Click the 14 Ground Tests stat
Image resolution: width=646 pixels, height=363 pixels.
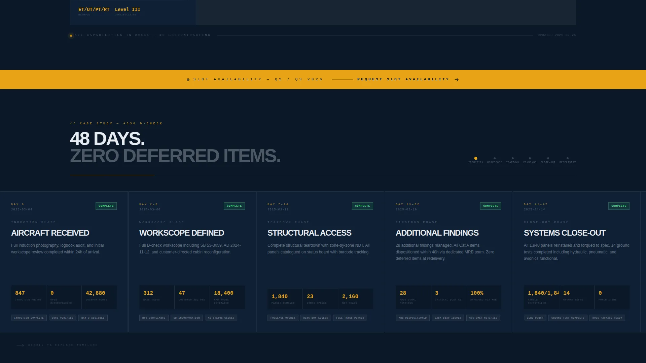pyautogui.click(x=577, y=297)
